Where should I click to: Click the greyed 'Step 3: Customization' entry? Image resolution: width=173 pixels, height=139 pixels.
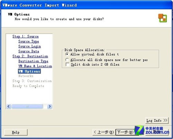32,81
